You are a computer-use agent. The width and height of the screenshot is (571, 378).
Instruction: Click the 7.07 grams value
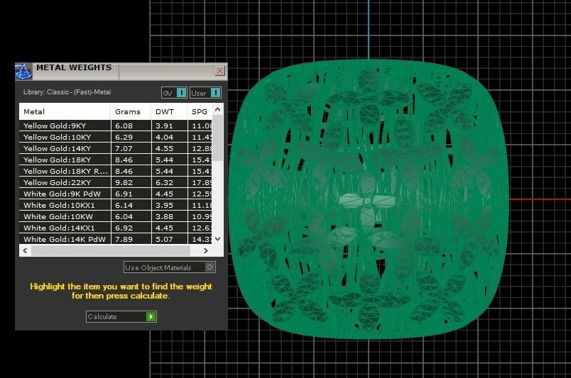click(124, 148)
